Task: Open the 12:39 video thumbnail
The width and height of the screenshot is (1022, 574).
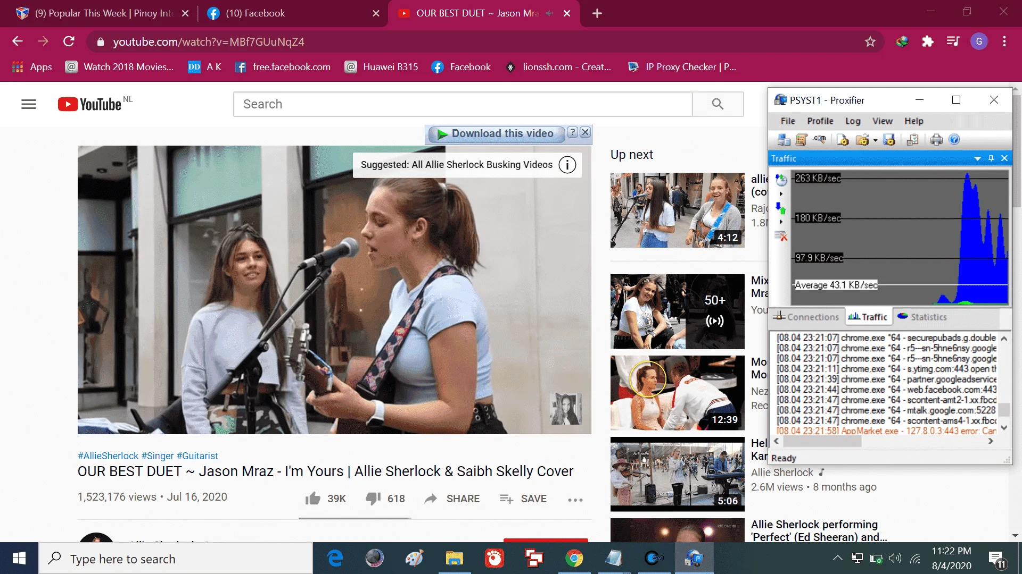Action: point(677,393)
